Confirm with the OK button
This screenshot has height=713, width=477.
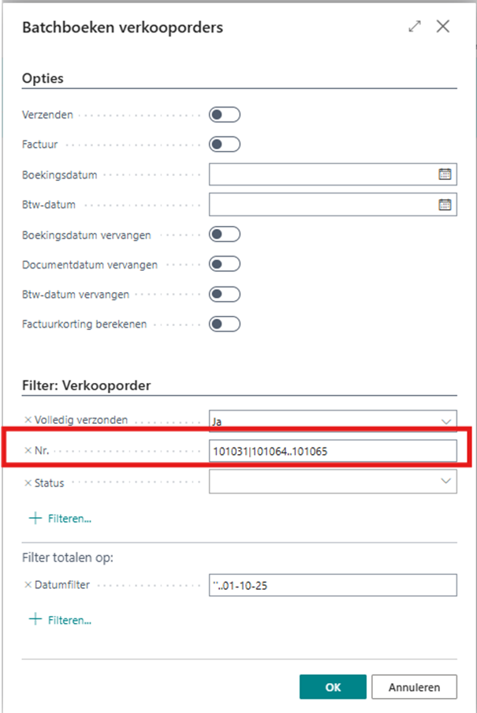coord(333,687)
